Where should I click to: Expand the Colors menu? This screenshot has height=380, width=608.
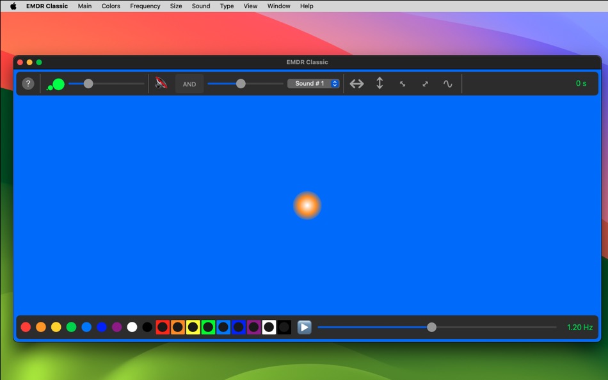click(111, 6)
